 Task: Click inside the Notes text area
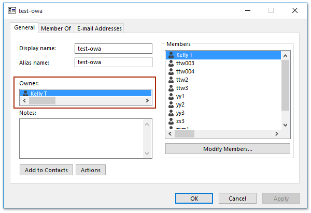[81, 139]
